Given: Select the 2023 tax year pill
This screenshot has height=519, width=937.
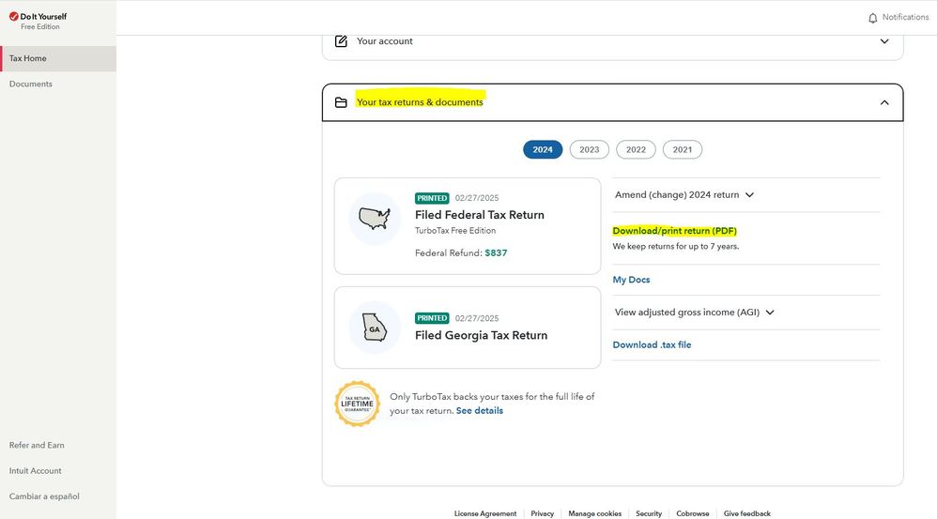Looking at the screenshot, I should [589, 149].
